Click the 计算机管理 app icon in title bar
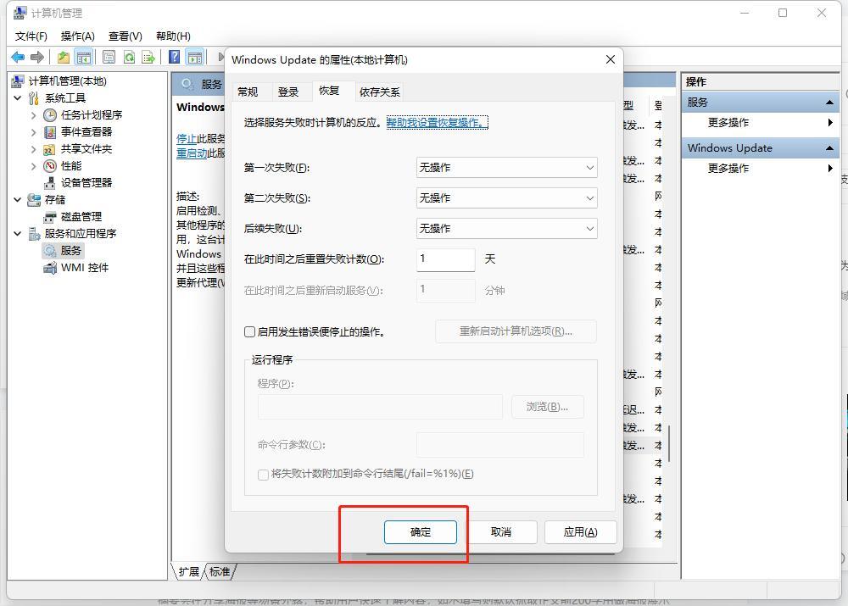This screenshot has width=848, height=606. pyautogui.click(x=20, y=13)
